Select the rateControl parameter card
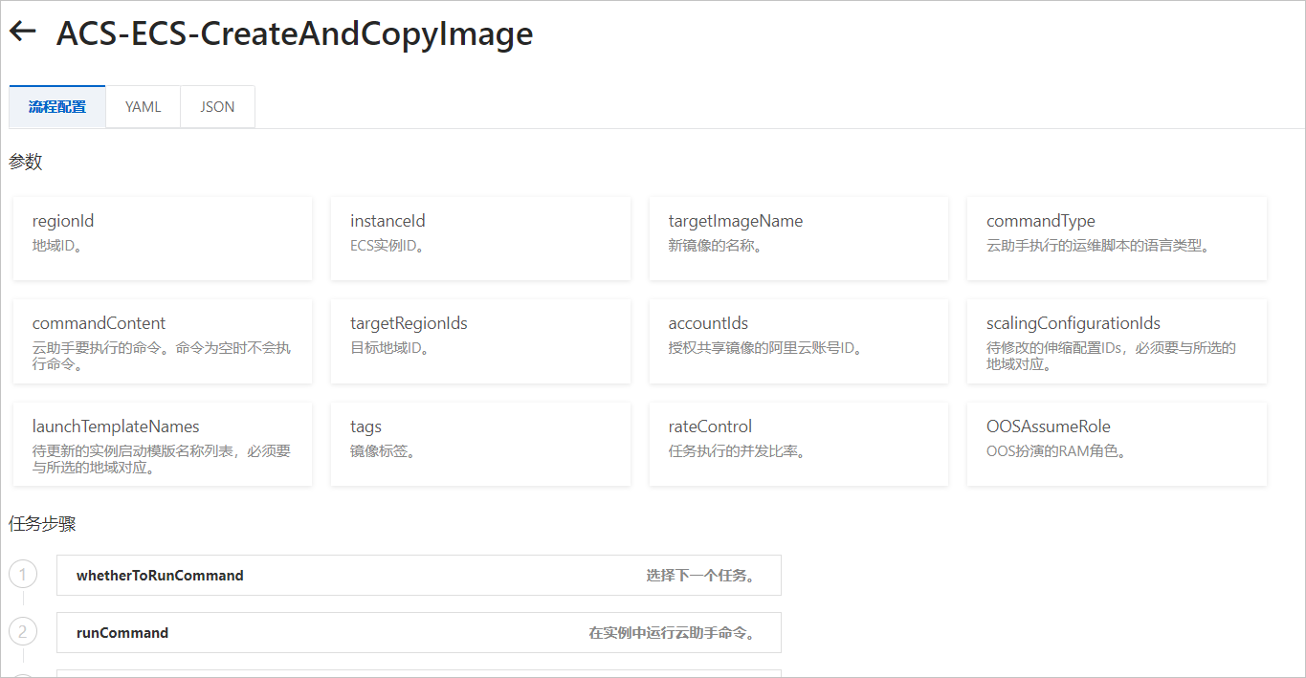The height and width of the screenshot is (678, 1306). click(x=799, y=445)
